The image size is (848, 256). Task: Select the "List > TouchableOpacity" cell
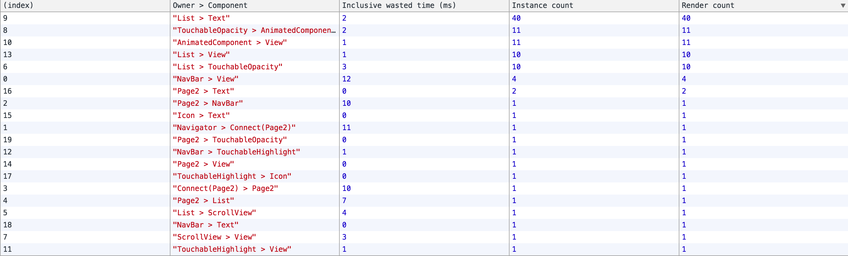tap(254, 67)
